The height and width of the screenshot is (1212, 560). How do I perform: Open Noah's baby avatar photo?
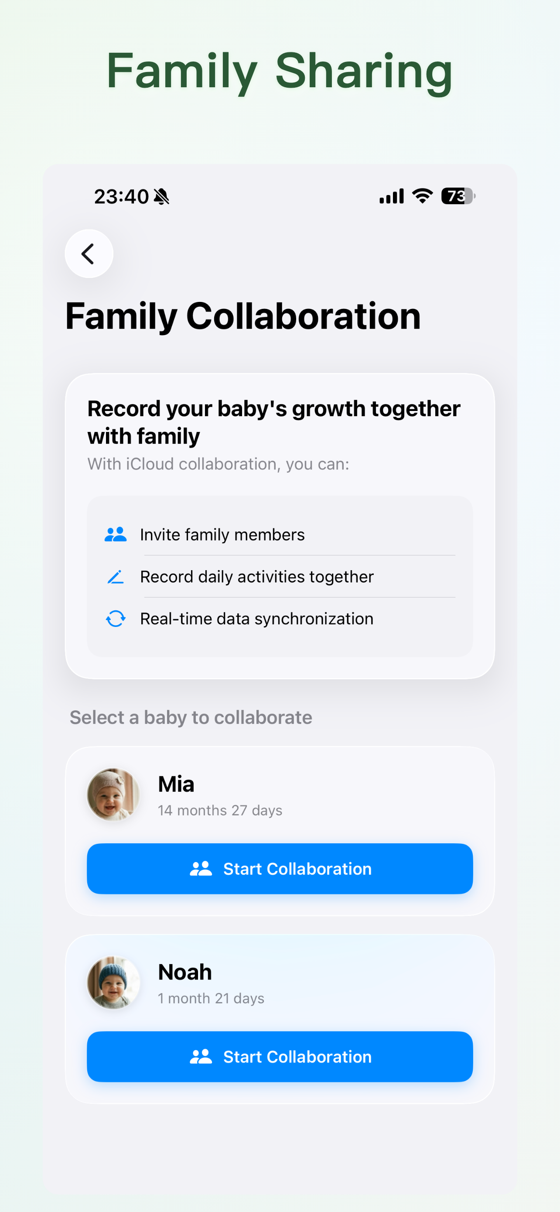[x=113, y=983]
